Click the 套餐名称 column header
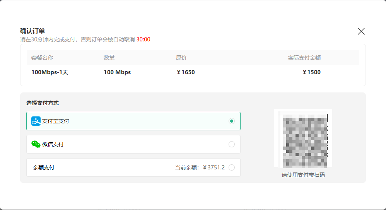The width and height of the screenshot is (386, 210). click(x=42, y=58)
